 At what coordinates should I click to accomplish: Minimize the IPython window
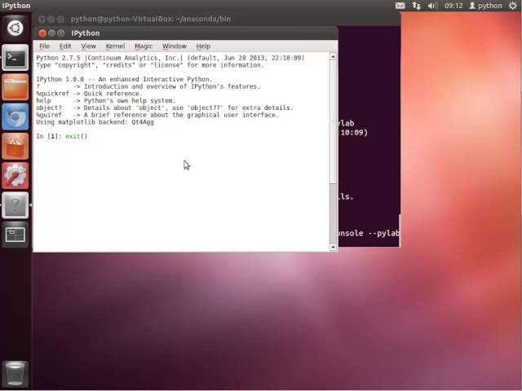point(51,33)
